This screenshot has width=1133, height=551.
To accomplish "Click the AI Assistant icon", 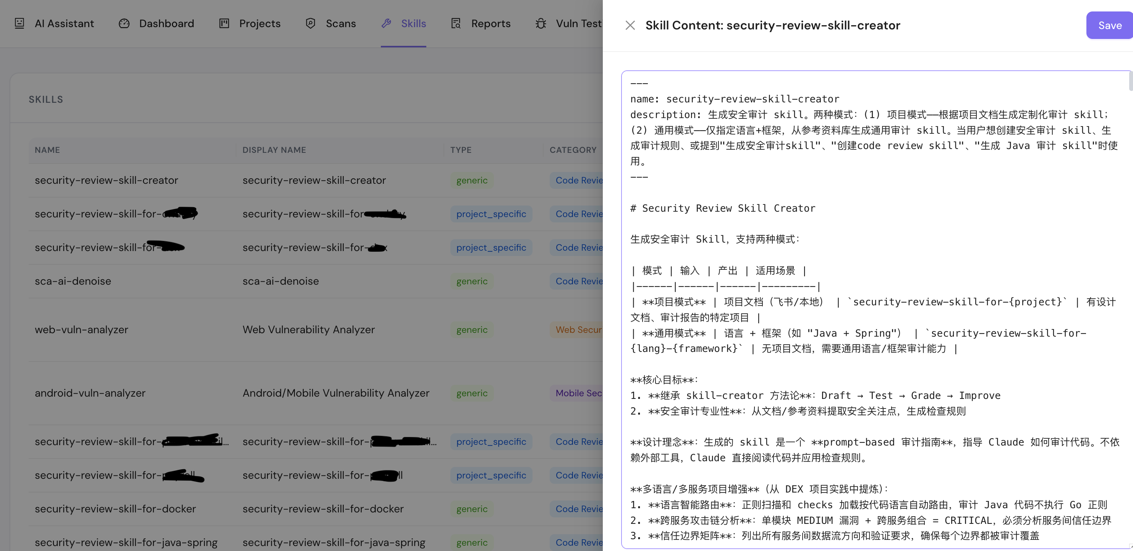I will click(19, 23).
